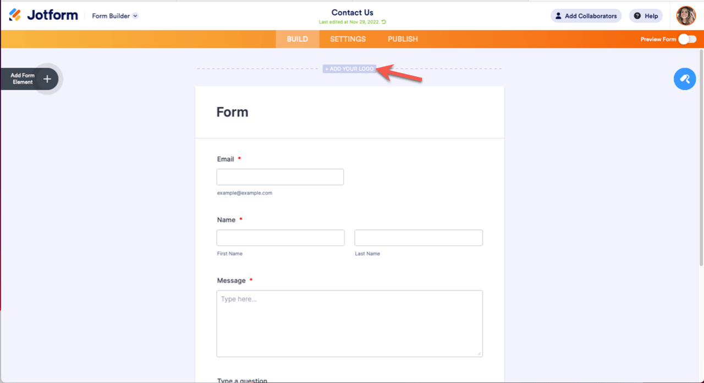Image resolution: width=704 pixels, height=383 pixels.
Task: Open the Publish tab
Action: (403, 39)
